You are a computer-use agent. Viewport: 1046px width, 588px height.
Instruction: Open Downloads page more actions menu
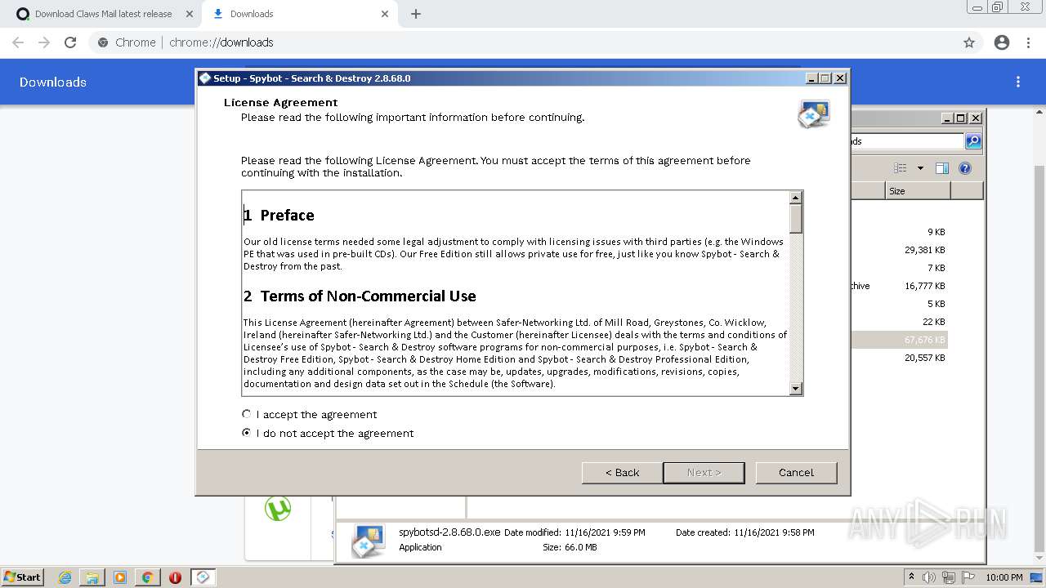(x=1018, y=82)
